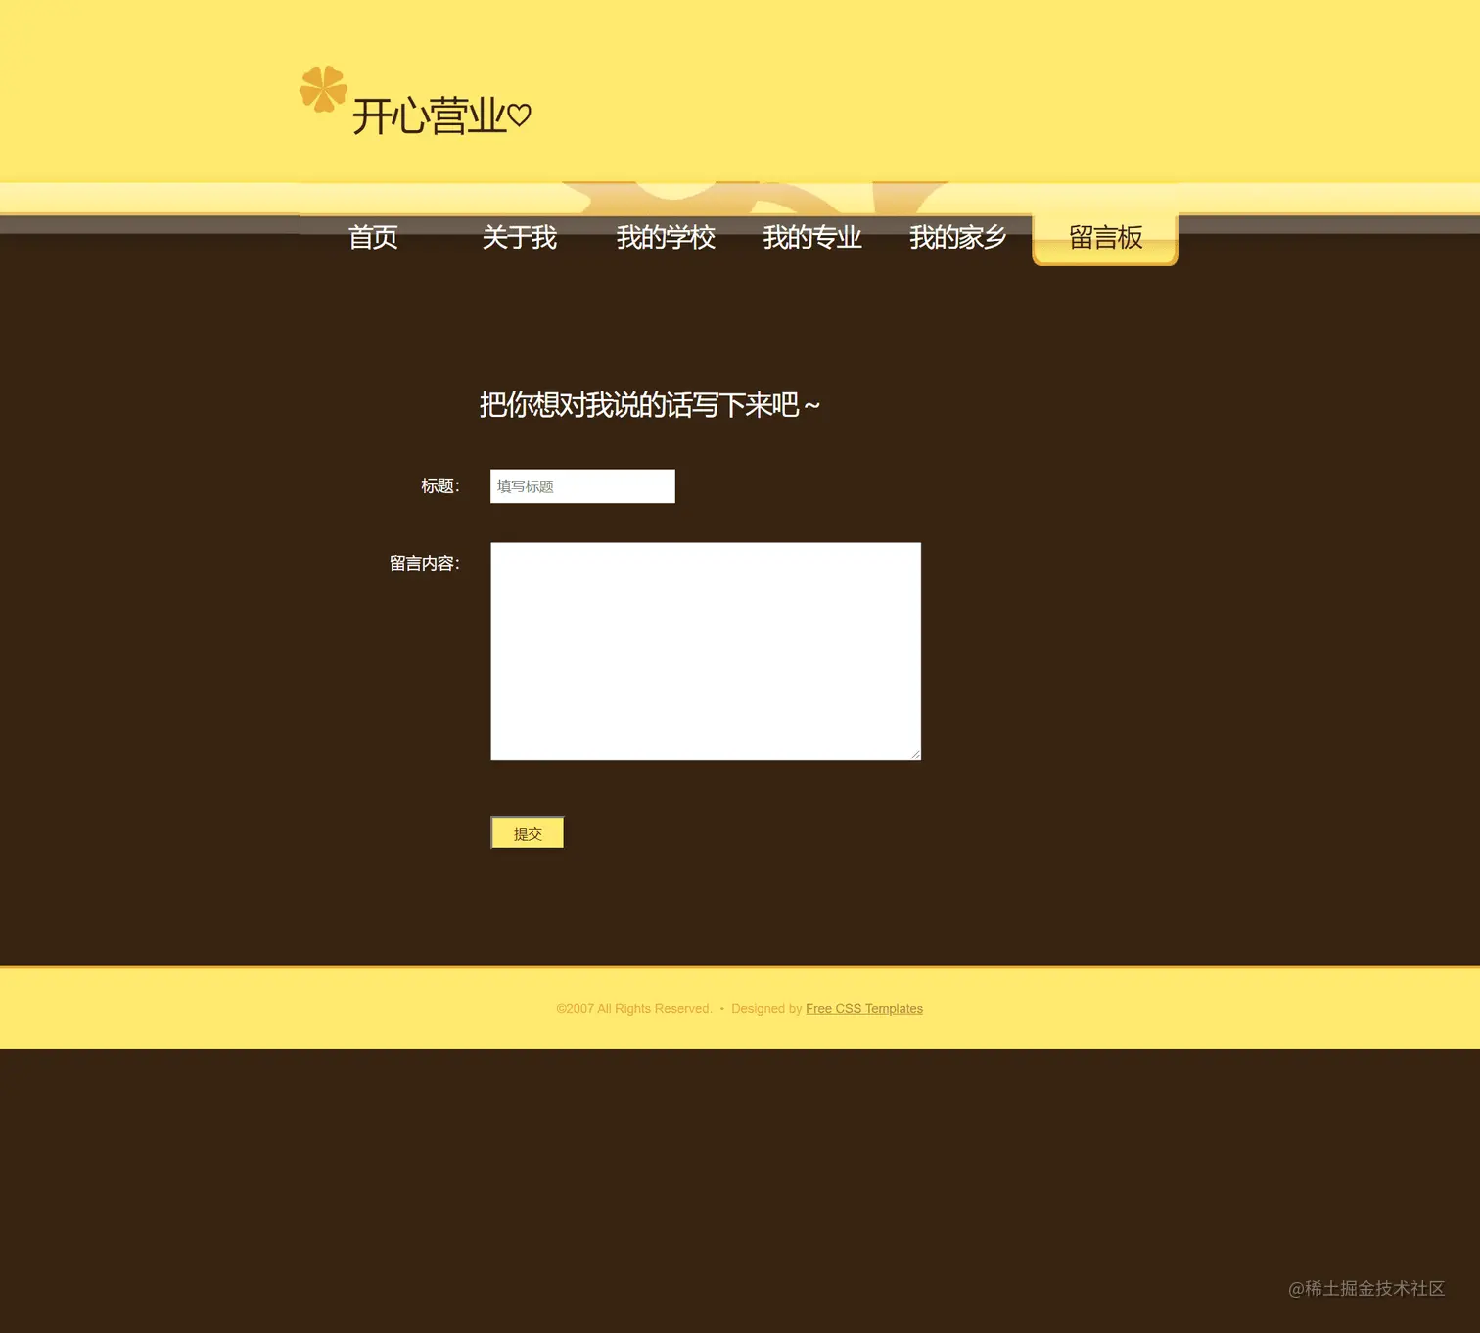The height and width of the screenshot is (1333, 1480).
Task: Go to the 关于我 page
Action: point(519,237)
